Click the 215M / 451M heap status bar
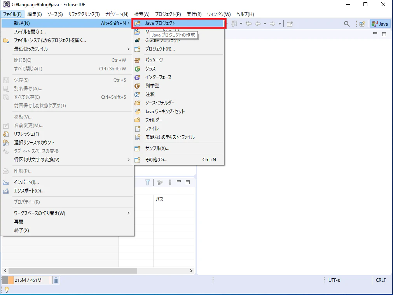The image size is (393, 295). pos(26,280)
